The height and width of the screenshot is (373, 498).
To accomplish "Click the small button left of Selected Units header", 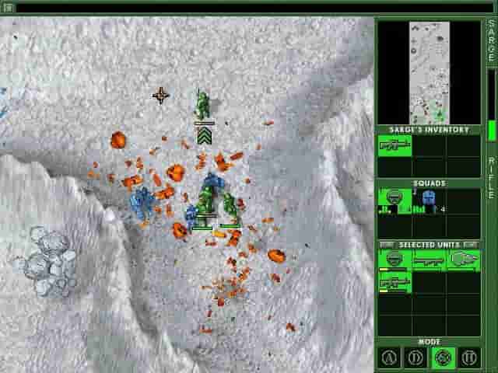I will click(x=388, y=245).
